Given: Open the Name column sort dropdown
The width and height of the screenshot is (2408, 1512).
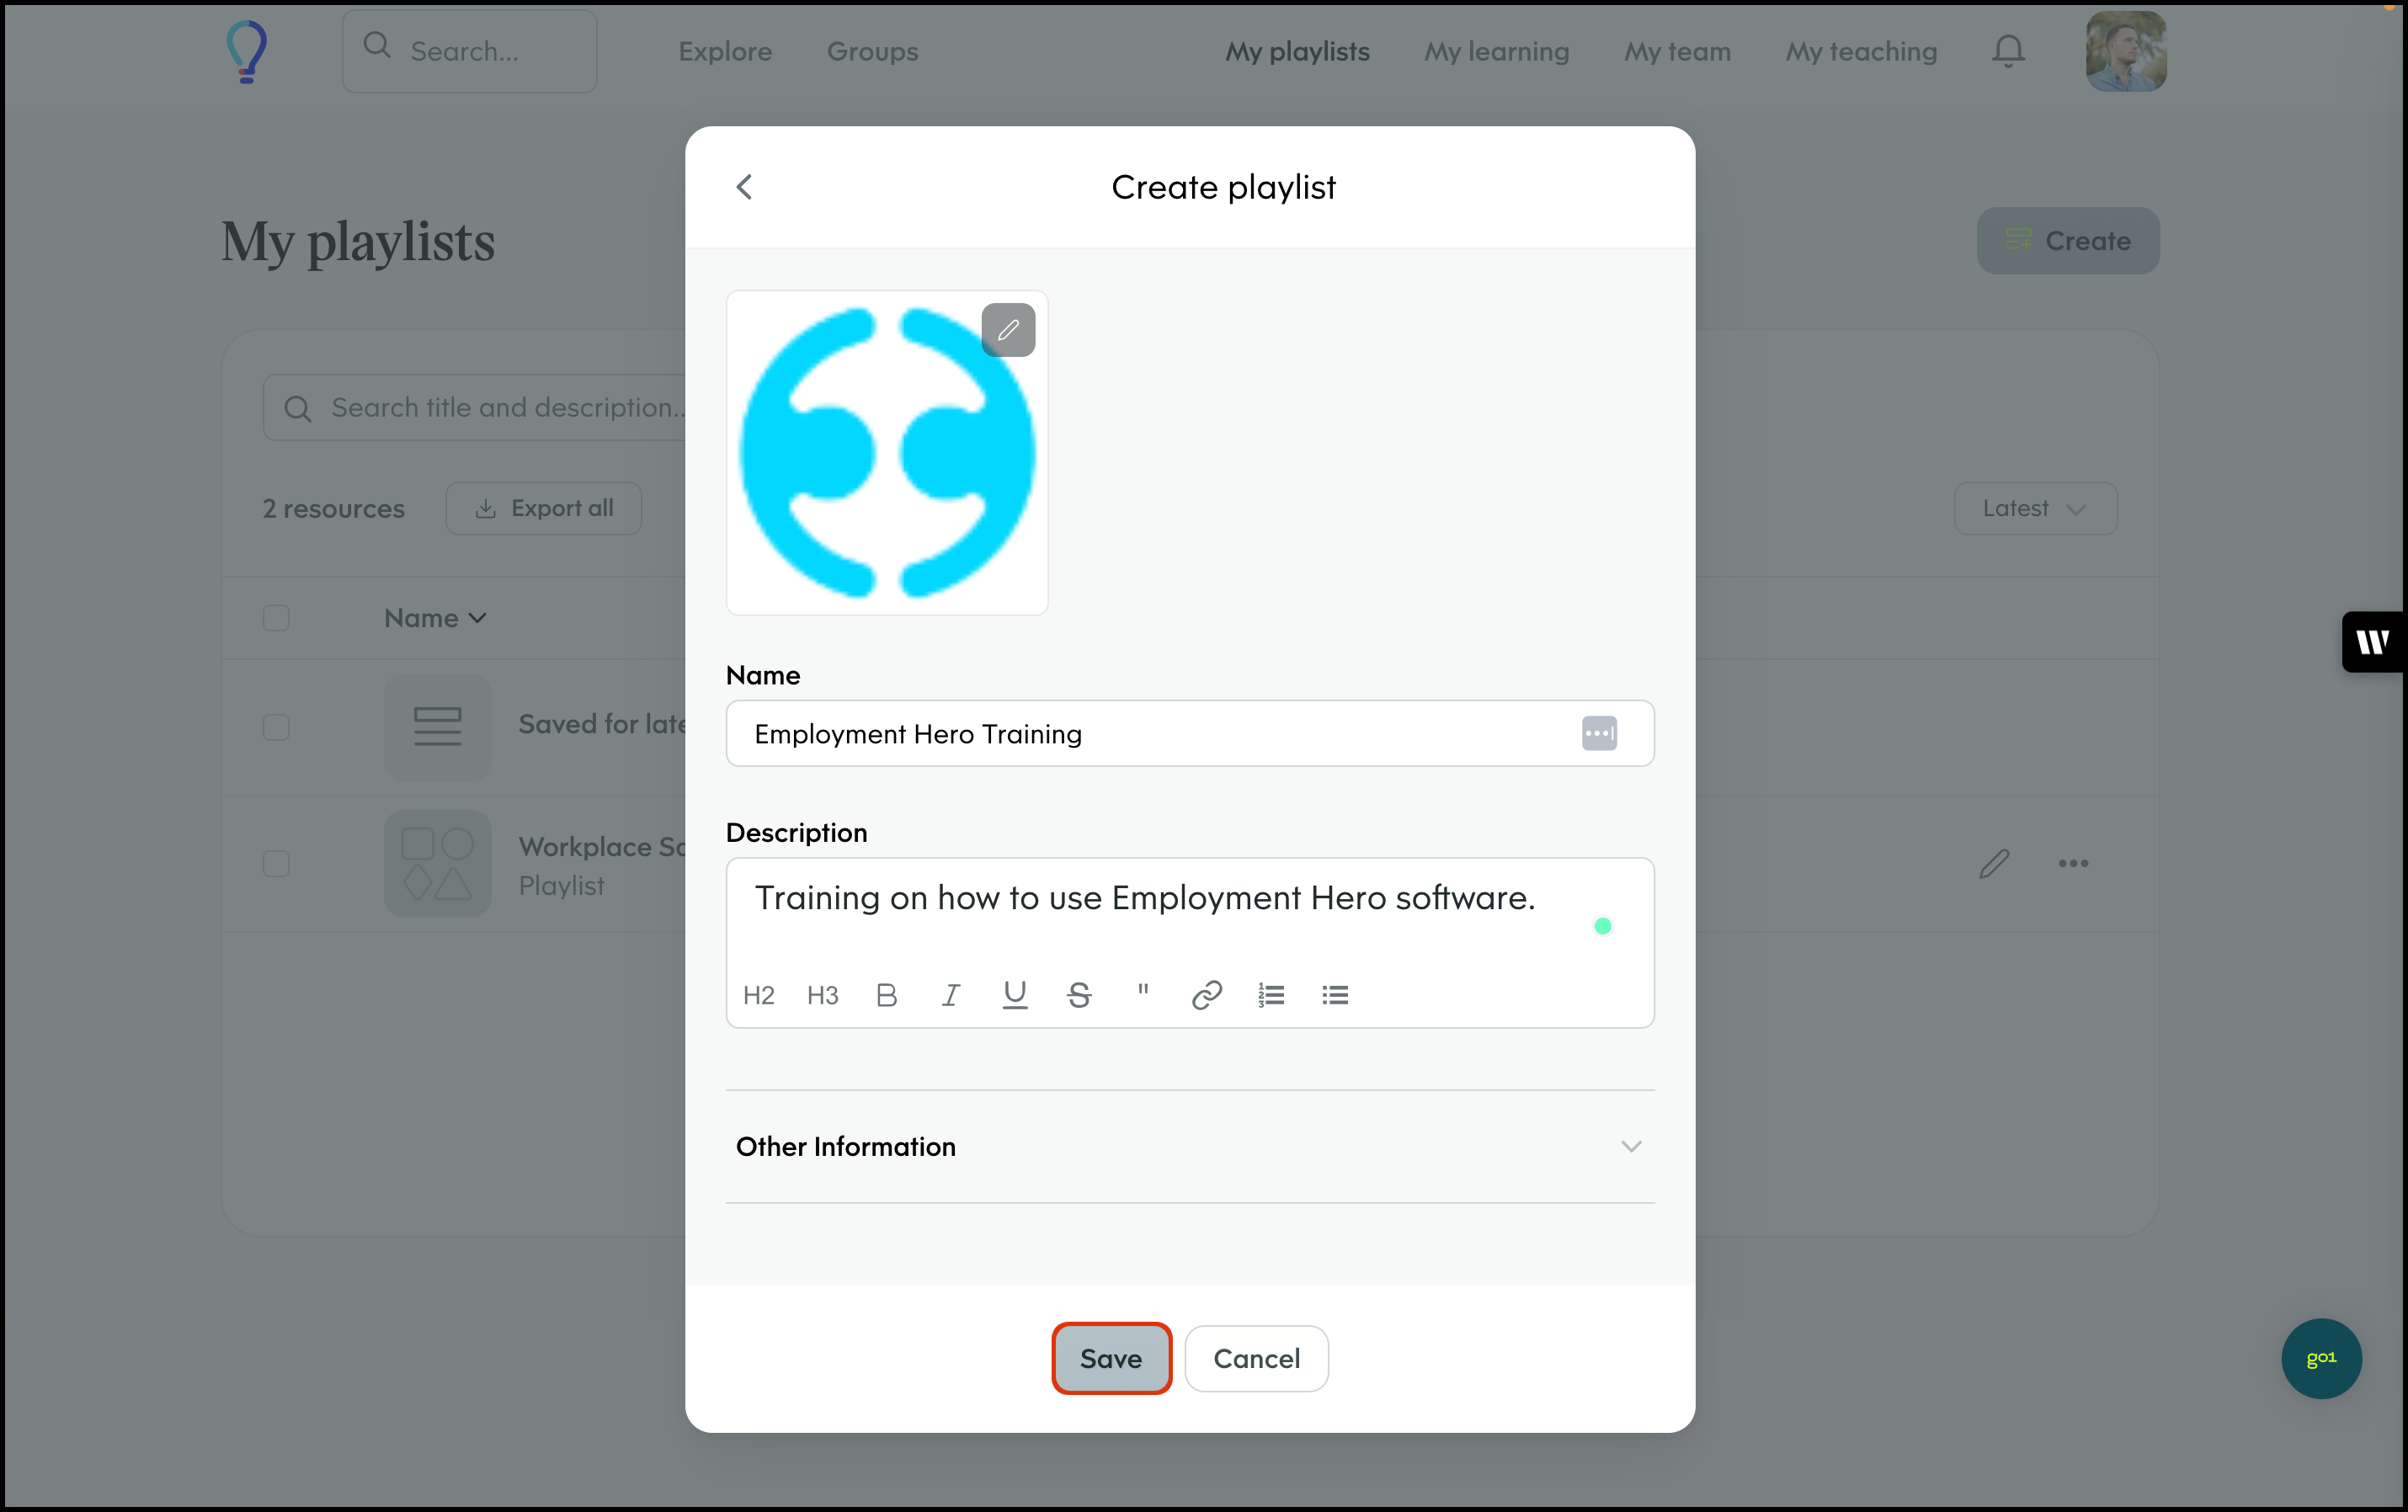Looking at the screenshot, I should [x=435, y=618].
